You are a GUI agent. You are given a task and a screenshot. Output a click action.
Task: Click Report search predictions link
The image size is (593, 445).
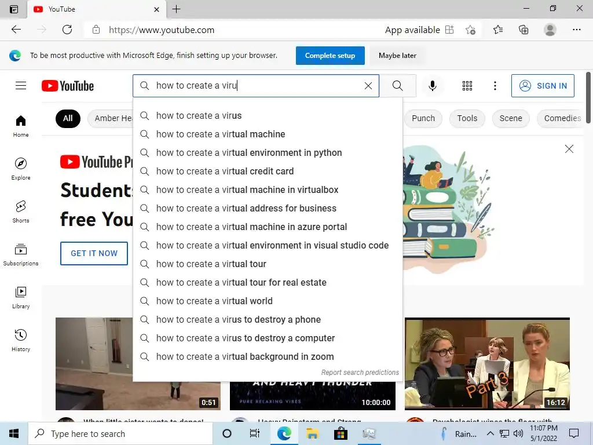point(360,373)
